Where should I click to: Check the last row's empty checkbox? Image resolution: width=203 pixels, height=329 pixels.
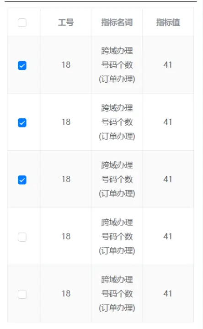pyautogui.click(x=22, y=294)
